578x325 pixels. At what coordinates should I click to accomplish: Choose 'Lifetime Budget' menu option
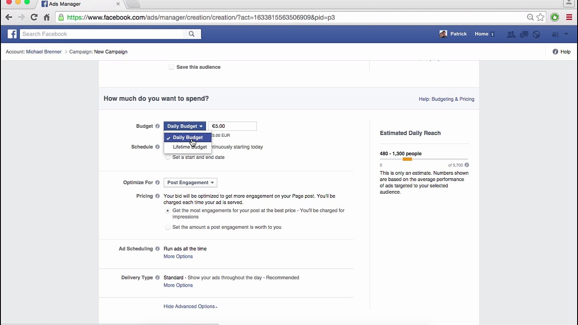point(187,147)
